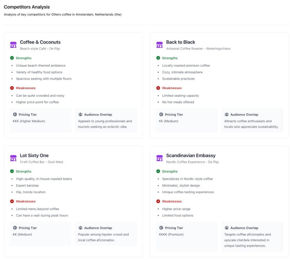This screenshot has width=290, height=260.
Task: Click 'High-quality, in-house roasted beans' bullet
Action: (44, 179)
